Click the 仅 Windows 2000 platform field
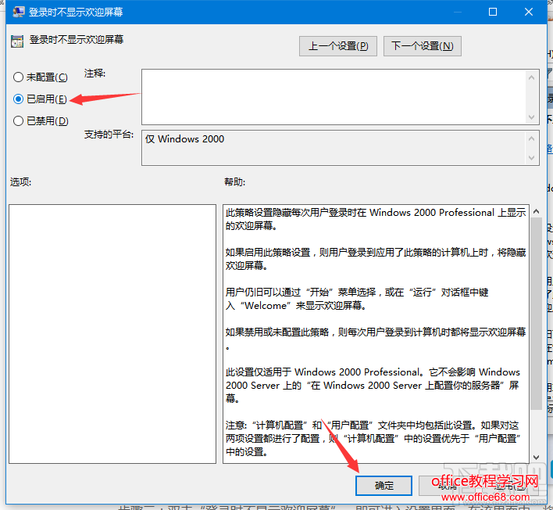This screenshot has height=510, width=553. 334,148
